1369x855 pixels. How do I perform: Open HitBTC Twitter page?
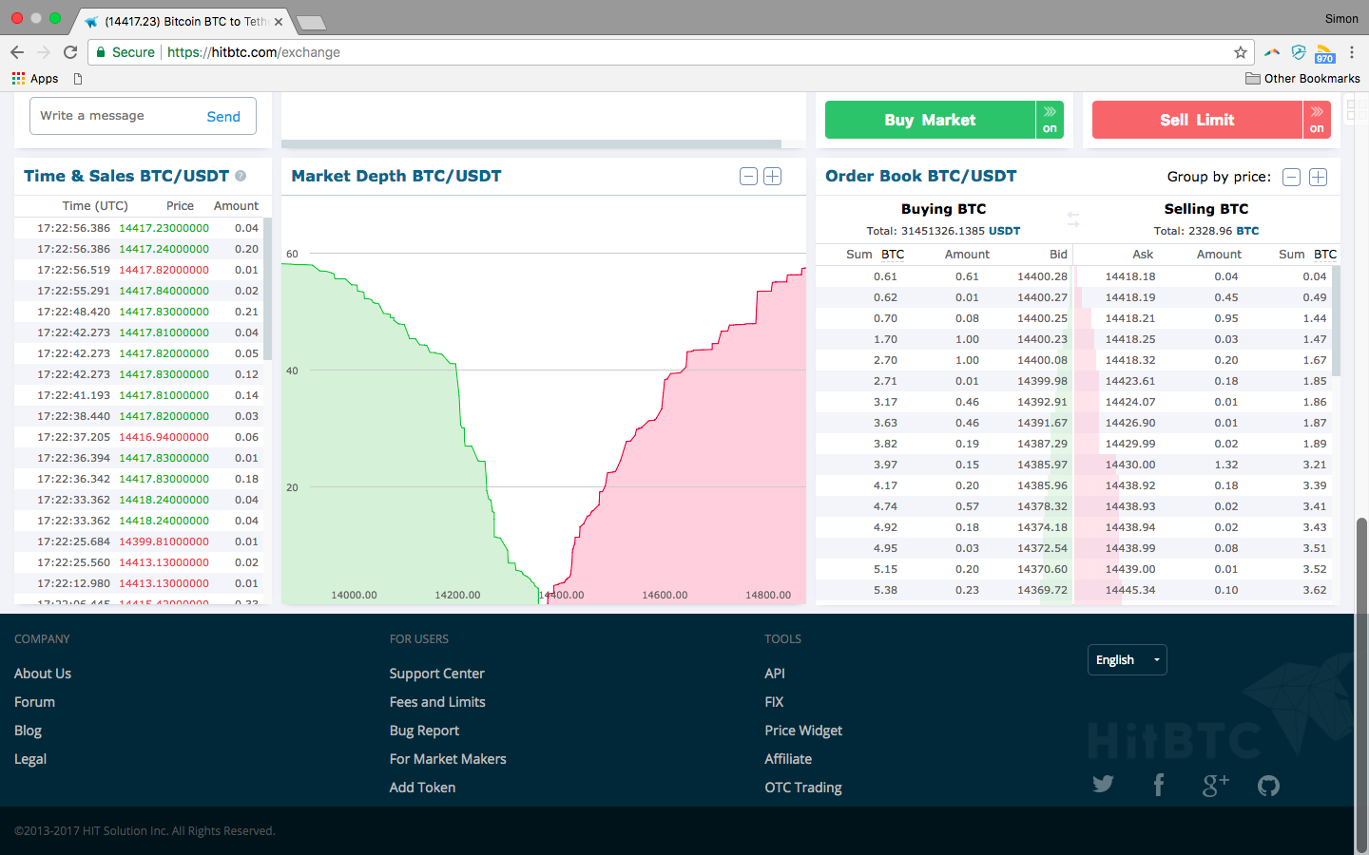[1103, 784]
